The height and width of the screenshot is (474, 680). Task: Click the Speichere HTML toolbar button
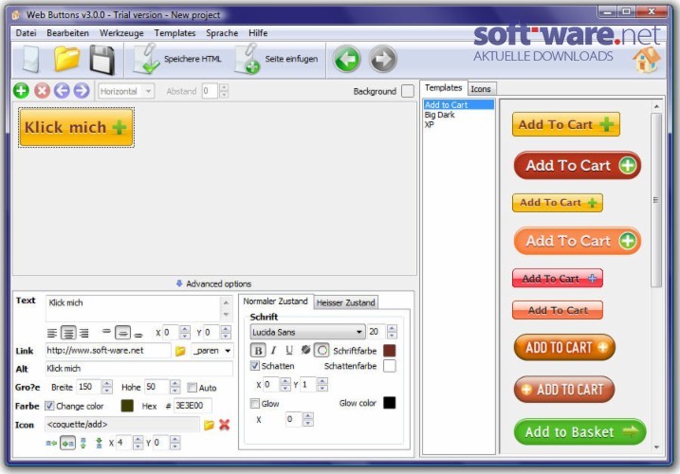pyautogui.click(x=177, y=59)
